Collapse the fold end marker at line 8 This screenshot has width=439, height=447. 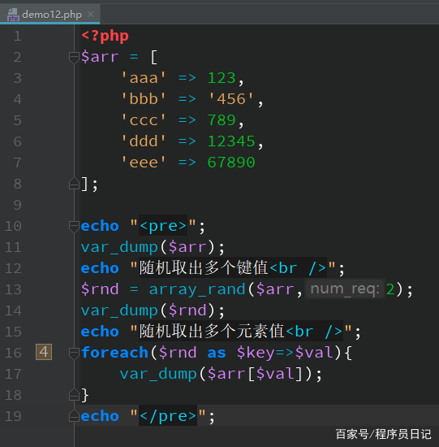[74, 184]
